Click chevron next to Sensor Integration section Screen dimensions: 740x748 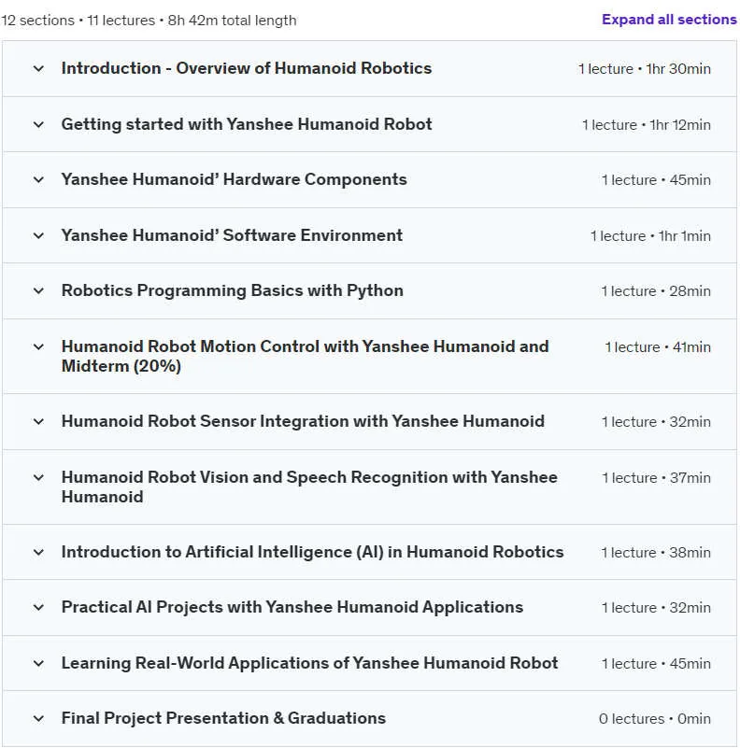coord(38,422)
